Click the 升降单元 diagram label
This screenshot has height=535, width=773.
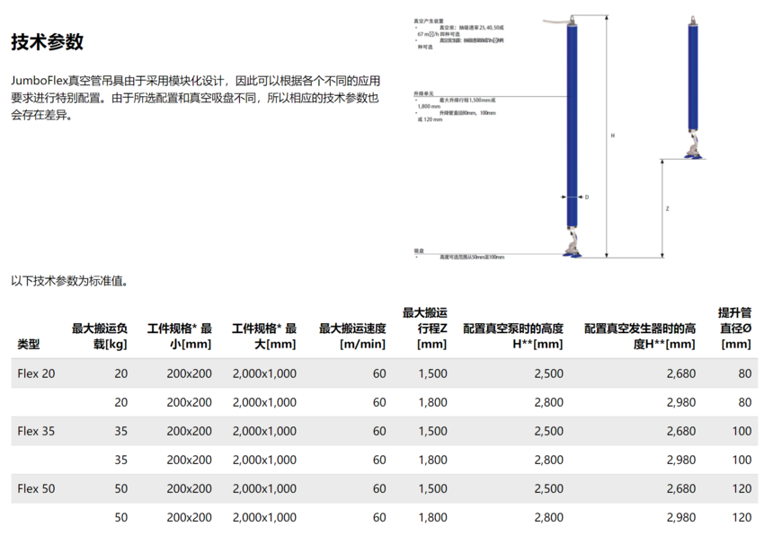pyautogui.click(x=423, y=93)
